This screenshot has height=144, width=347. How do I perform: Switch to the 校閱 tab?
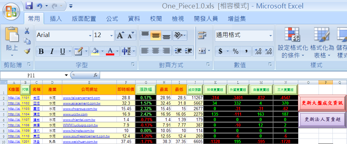(x=156, y=19)
